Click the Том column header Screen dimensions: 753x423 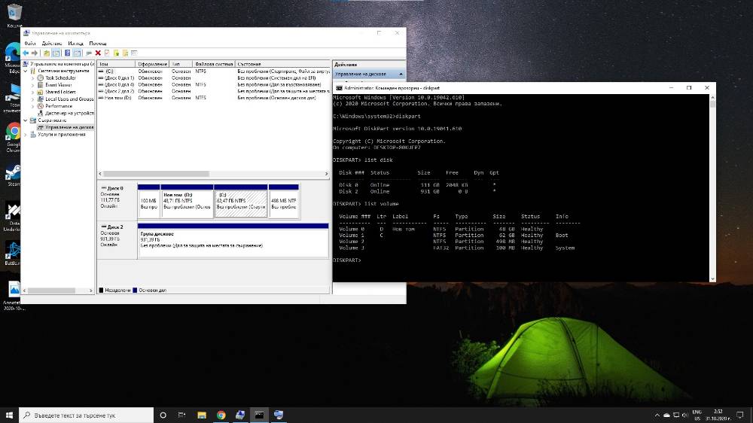pyautogui.click(x=116, y=64)
